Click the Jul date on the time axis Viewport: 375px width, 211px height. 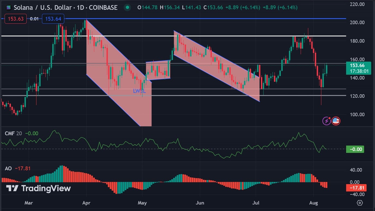256,203
